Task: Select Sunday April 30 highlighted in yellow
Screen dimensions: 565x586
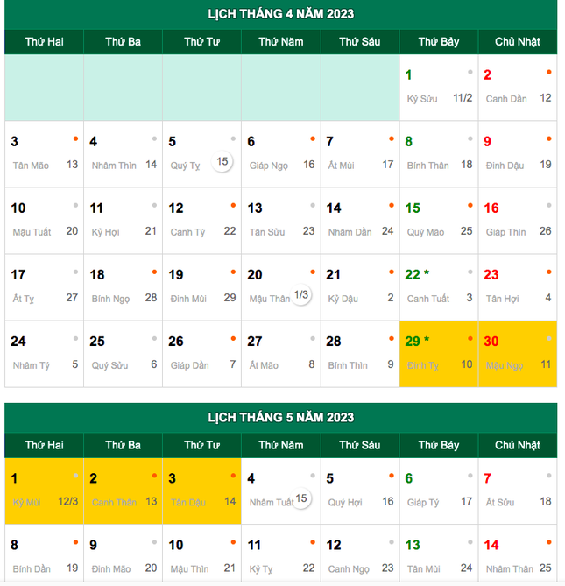Action: [x=517, y=353]
